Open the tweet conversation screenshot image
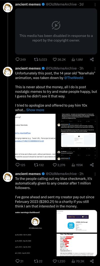The height and width of the screenshot is (266, 100). [x=77, y=137]
